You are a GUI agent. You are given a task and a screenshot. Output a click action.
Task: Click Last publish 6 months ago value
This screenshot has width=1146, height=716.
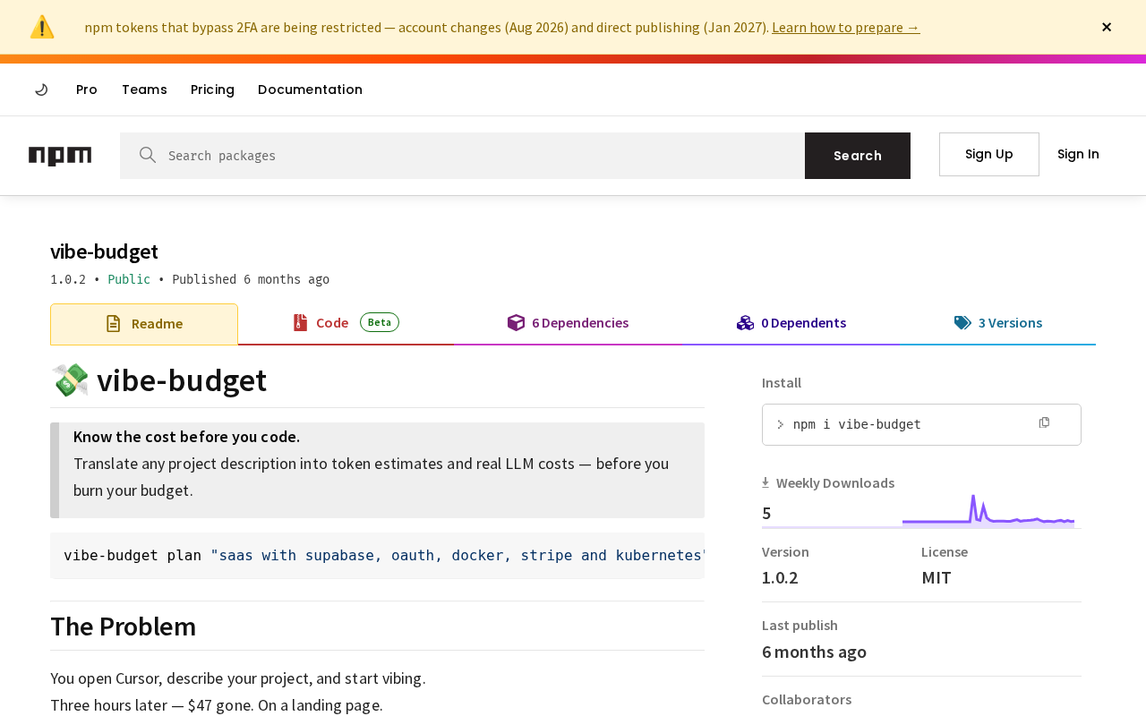click(x=814, y=652)
